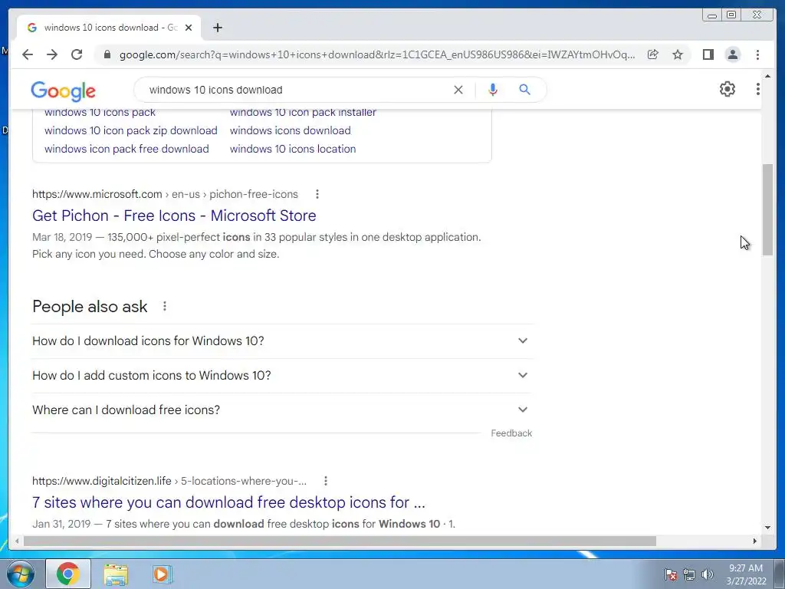Image resolution: width=785 pixels, height=589 pixels.
Task: Open Get Pichon - Free Icons result
Action: [174, 216]
